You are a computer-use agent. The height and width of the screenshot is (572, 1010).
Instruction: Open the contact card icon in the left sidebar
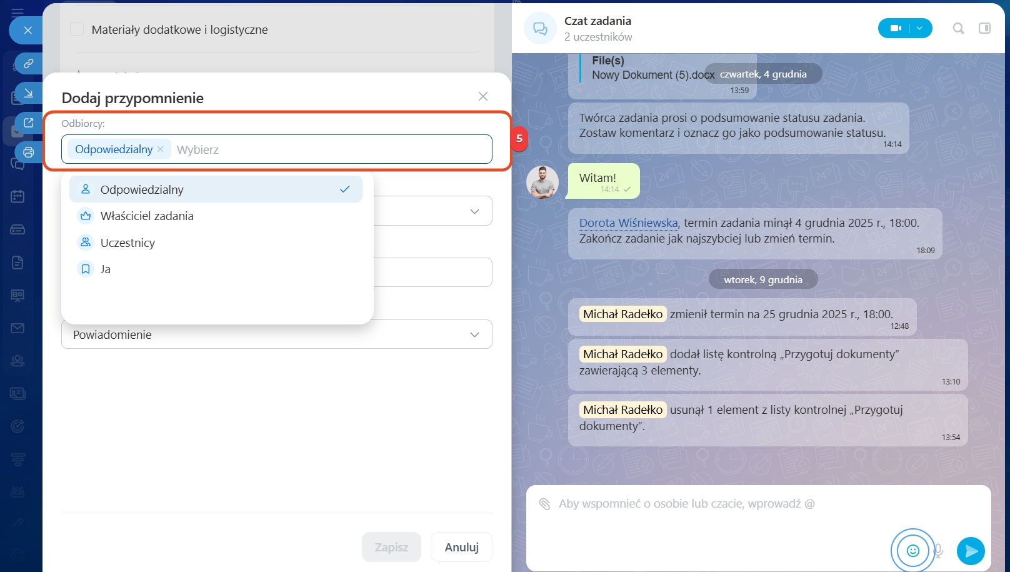coord(17,393)
